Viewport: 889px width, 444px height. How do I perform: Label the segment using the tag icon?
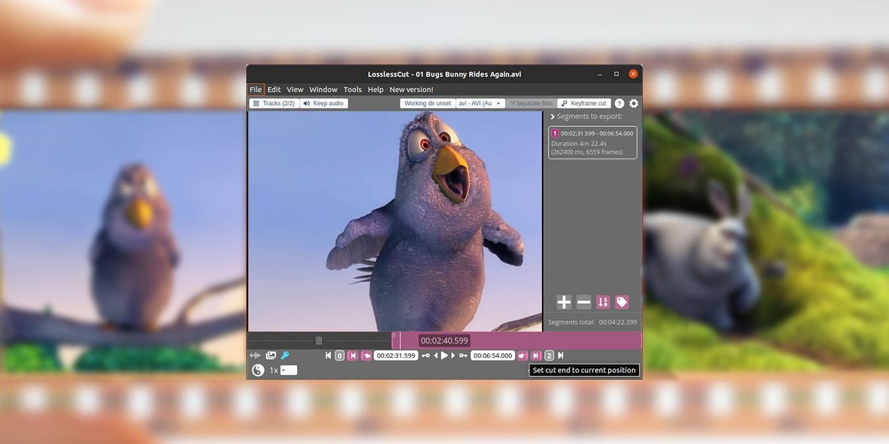pyautogui.click(x=622, y=302)
